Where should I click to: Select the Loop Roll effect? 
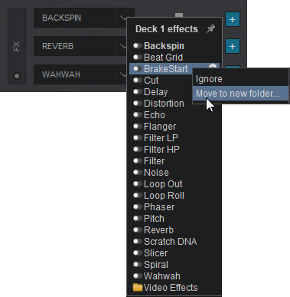(164, 196)
